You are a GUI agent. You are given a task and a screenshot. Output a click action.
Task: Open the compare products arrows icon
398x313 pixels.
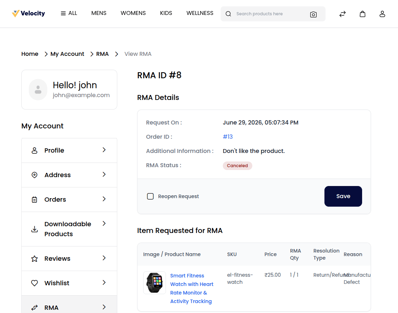pos(343,14)
